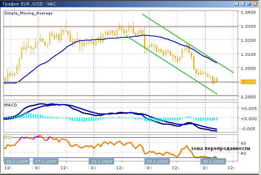Click the 1.2800 price axis label
The height and width of the screenshot is (175, 261).
[x=248, y=96]
